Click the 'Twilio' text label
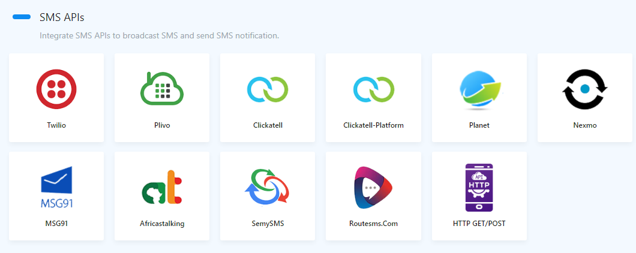The width and height of the screenshot is (636, 253). pyautogui.click(x=56, y=126)
